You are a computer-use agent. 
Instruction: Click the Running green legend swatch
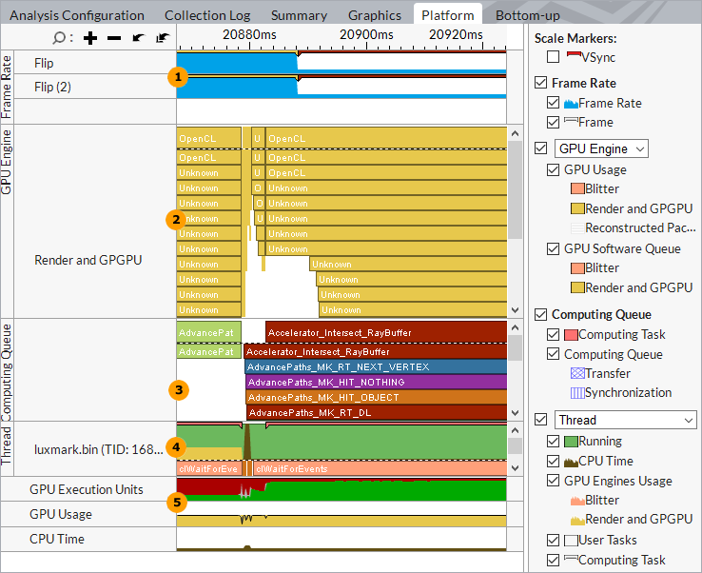click(571, 442)
